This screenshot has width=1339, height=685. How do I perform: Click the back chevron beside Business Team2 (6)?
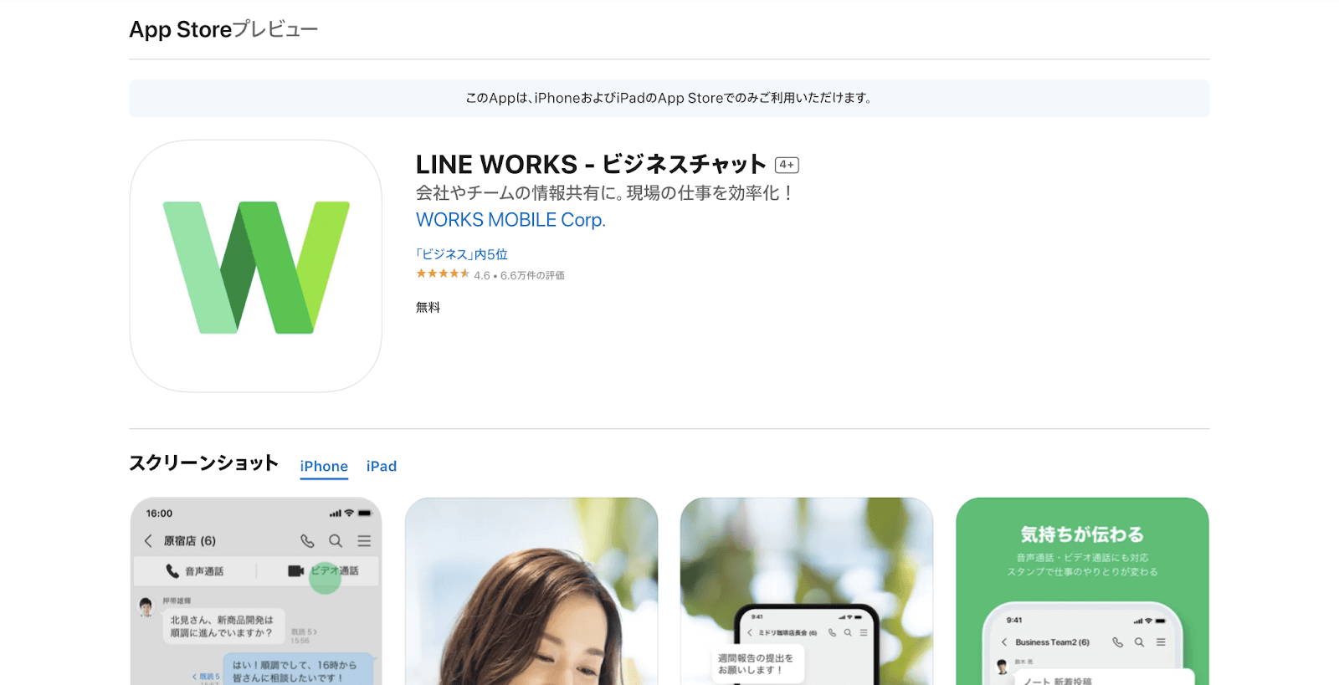(1004, 642)
